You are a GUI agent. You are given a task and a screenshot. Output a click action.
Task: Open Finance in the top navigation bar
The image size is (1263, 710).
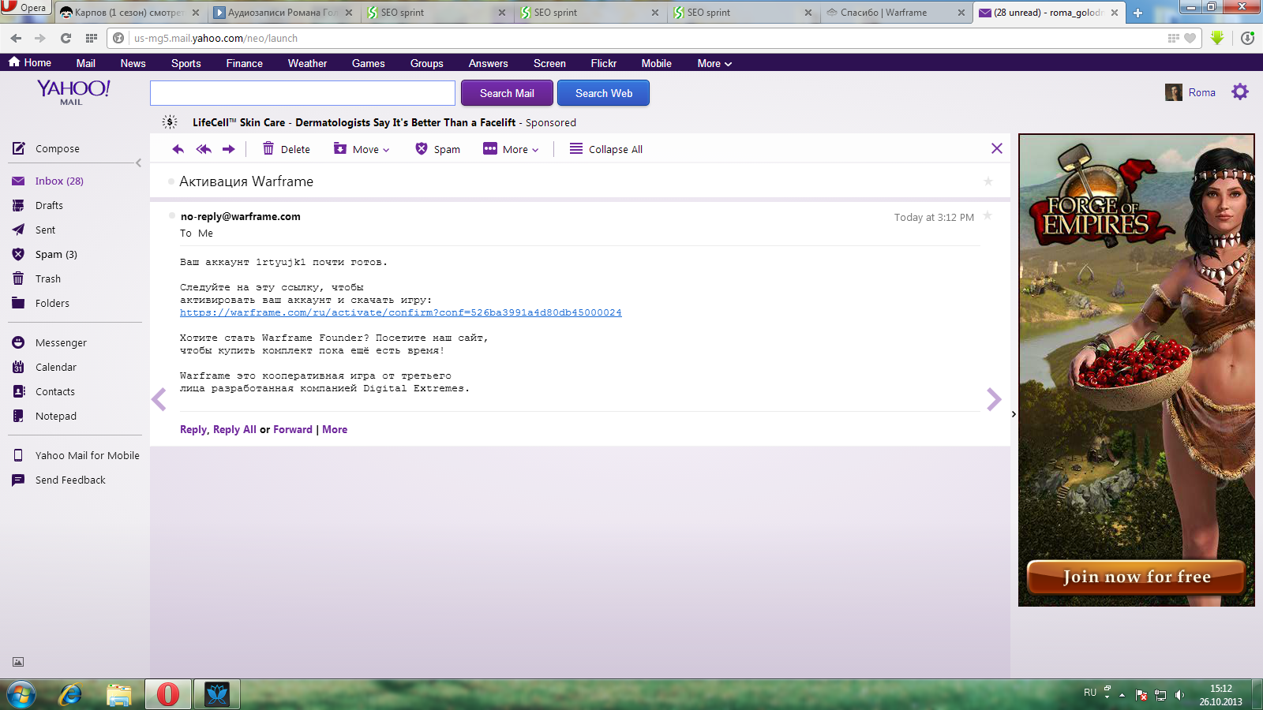pos(244,63)
